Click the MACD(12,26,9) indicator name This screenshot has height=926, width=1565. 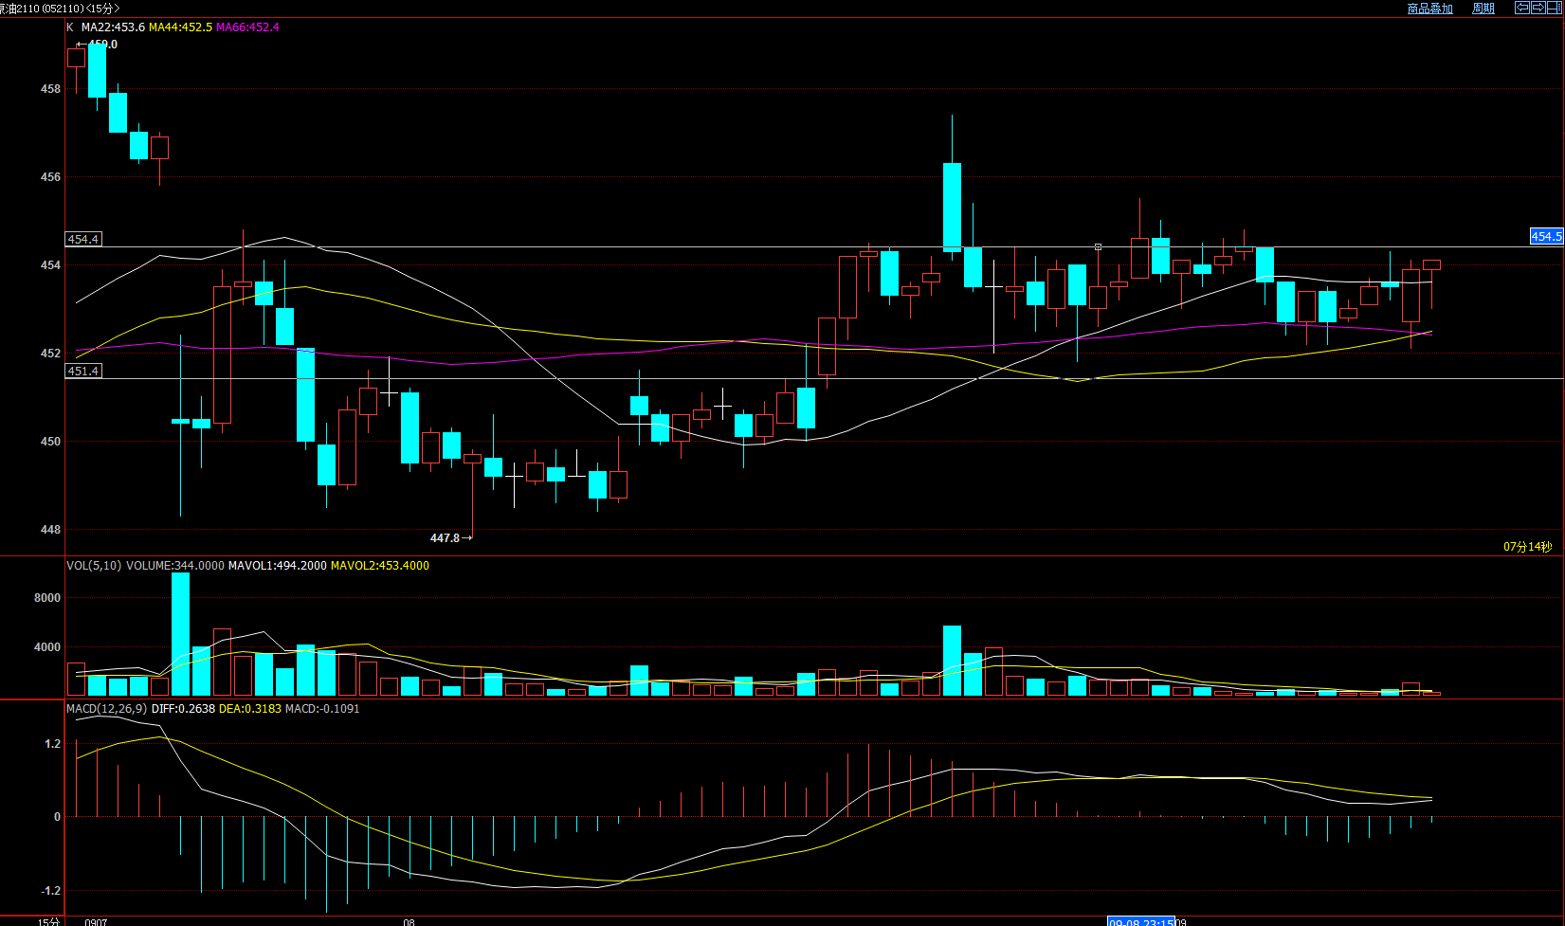tap(107, 709)
